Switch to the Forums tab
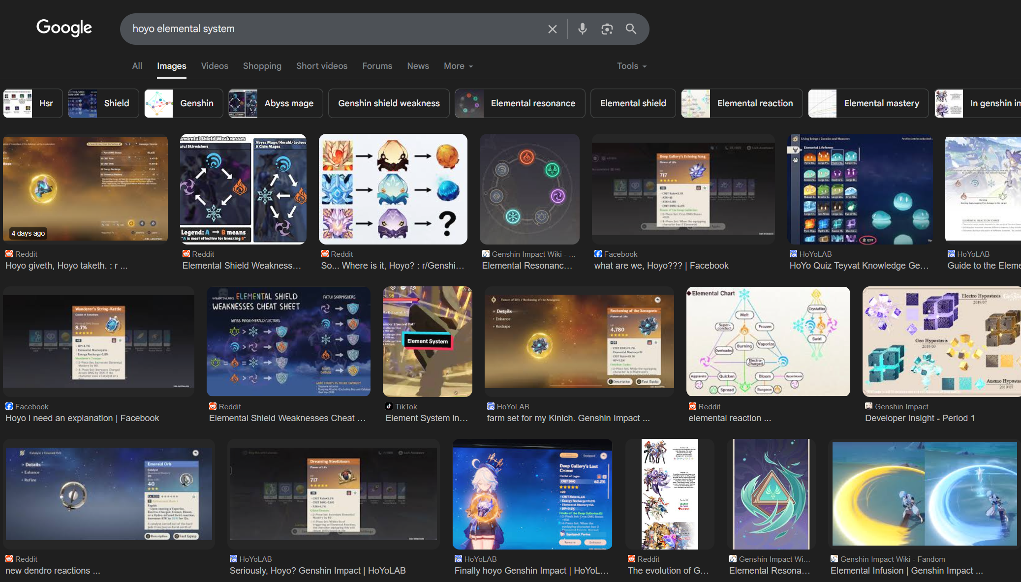Screen dimensions: 1021x582 (377, 66)
